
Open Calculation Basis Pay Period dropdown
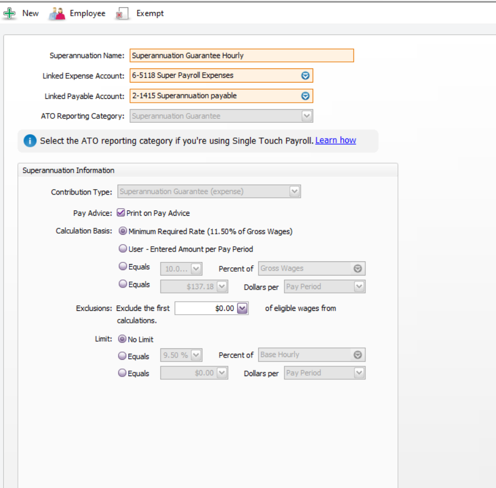click(359, 286)
